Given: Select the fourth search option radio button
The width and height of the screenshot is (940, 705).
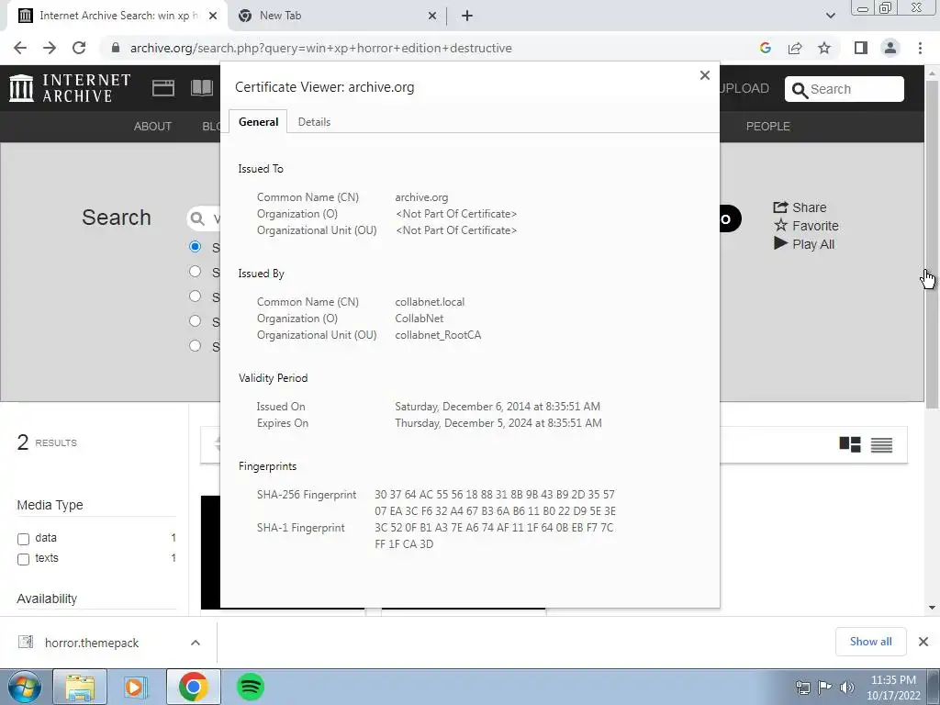Looking at the screenshot, I should (195, 320).
